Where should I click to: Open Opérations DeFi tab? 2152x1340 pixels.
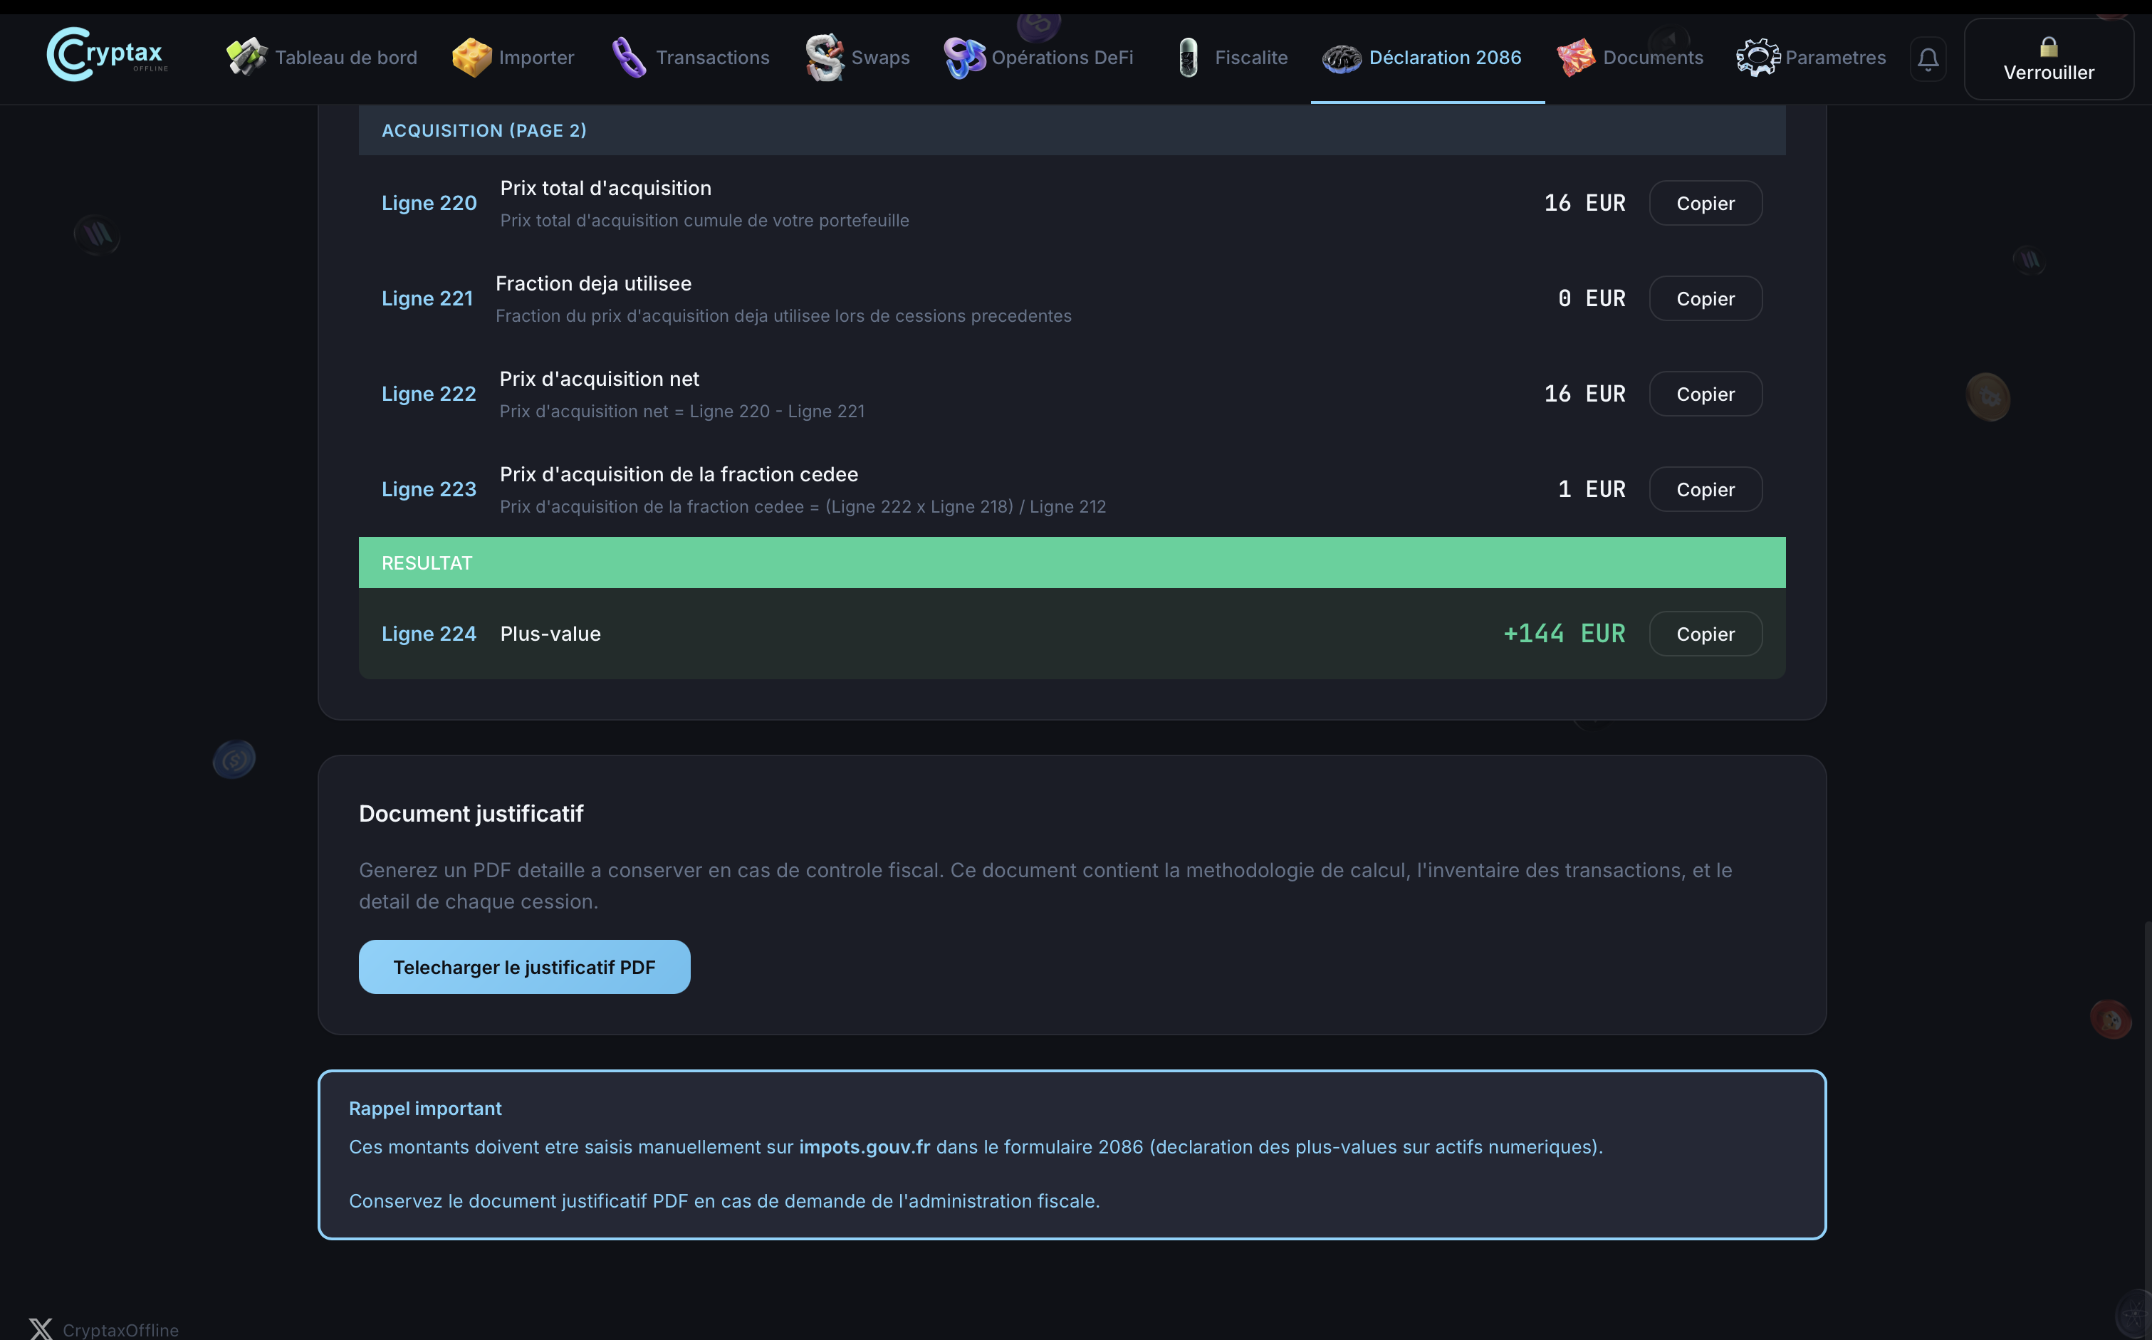pyautogui.click(x=1039, y=58)
